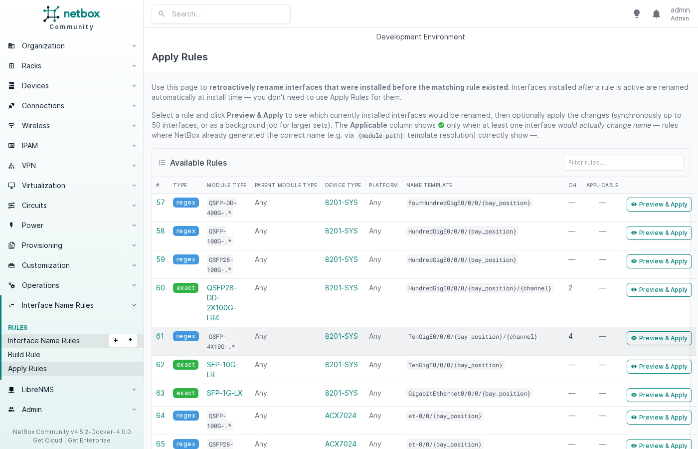Click the Filter rules input field

[x=623, y=163]
